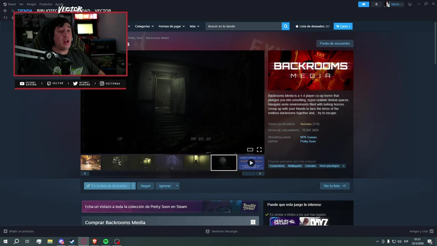Open the taskbar volume control
This screenshot has height=246, width=437.
coord(399,242)
